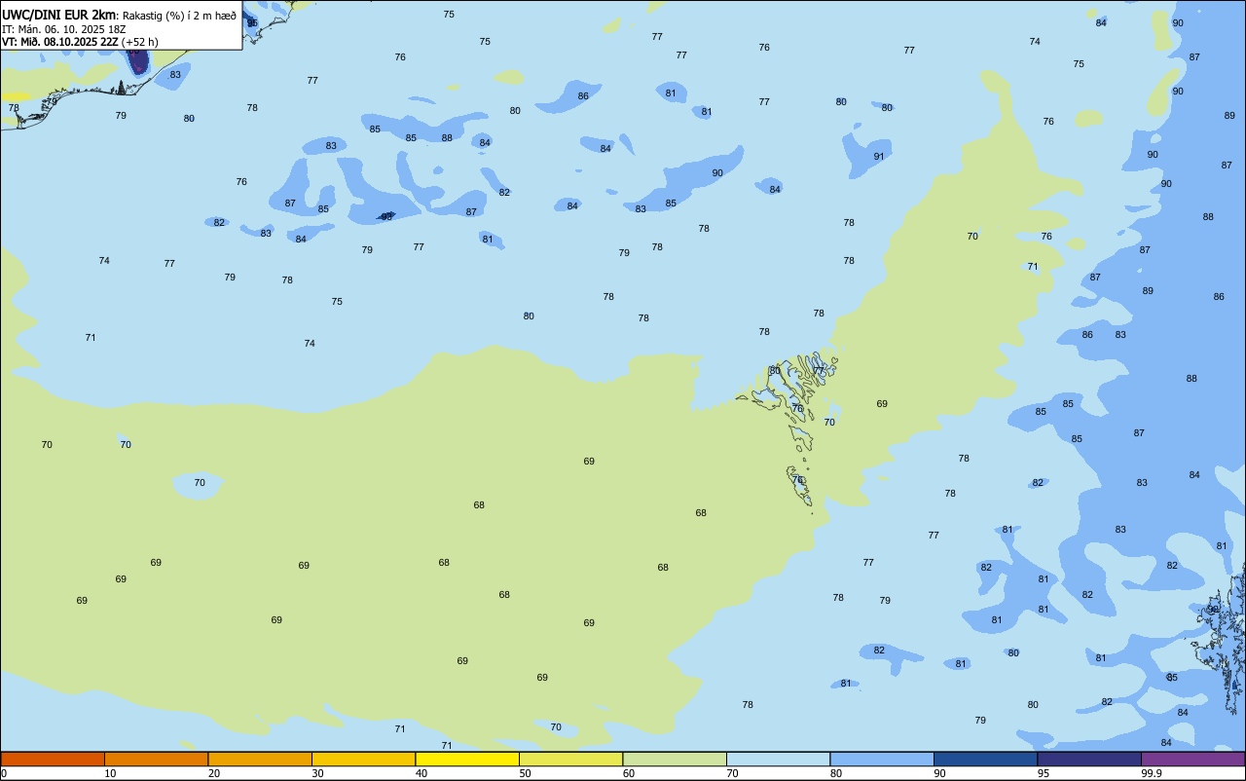Click the forecast offset '(+52 h)'
Viewport: 1246px width, 781px height.
[140, 42]
